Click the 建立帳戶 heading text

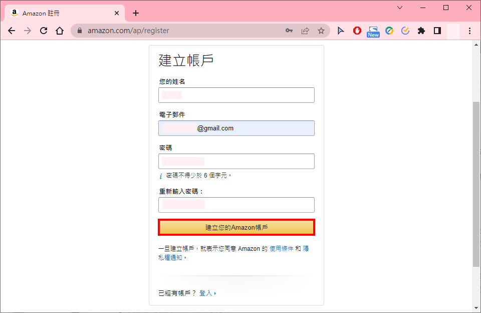[186, 60]
